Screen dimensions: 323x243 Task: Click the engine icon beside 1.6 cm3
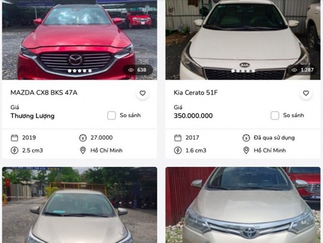tap(178, 151)
